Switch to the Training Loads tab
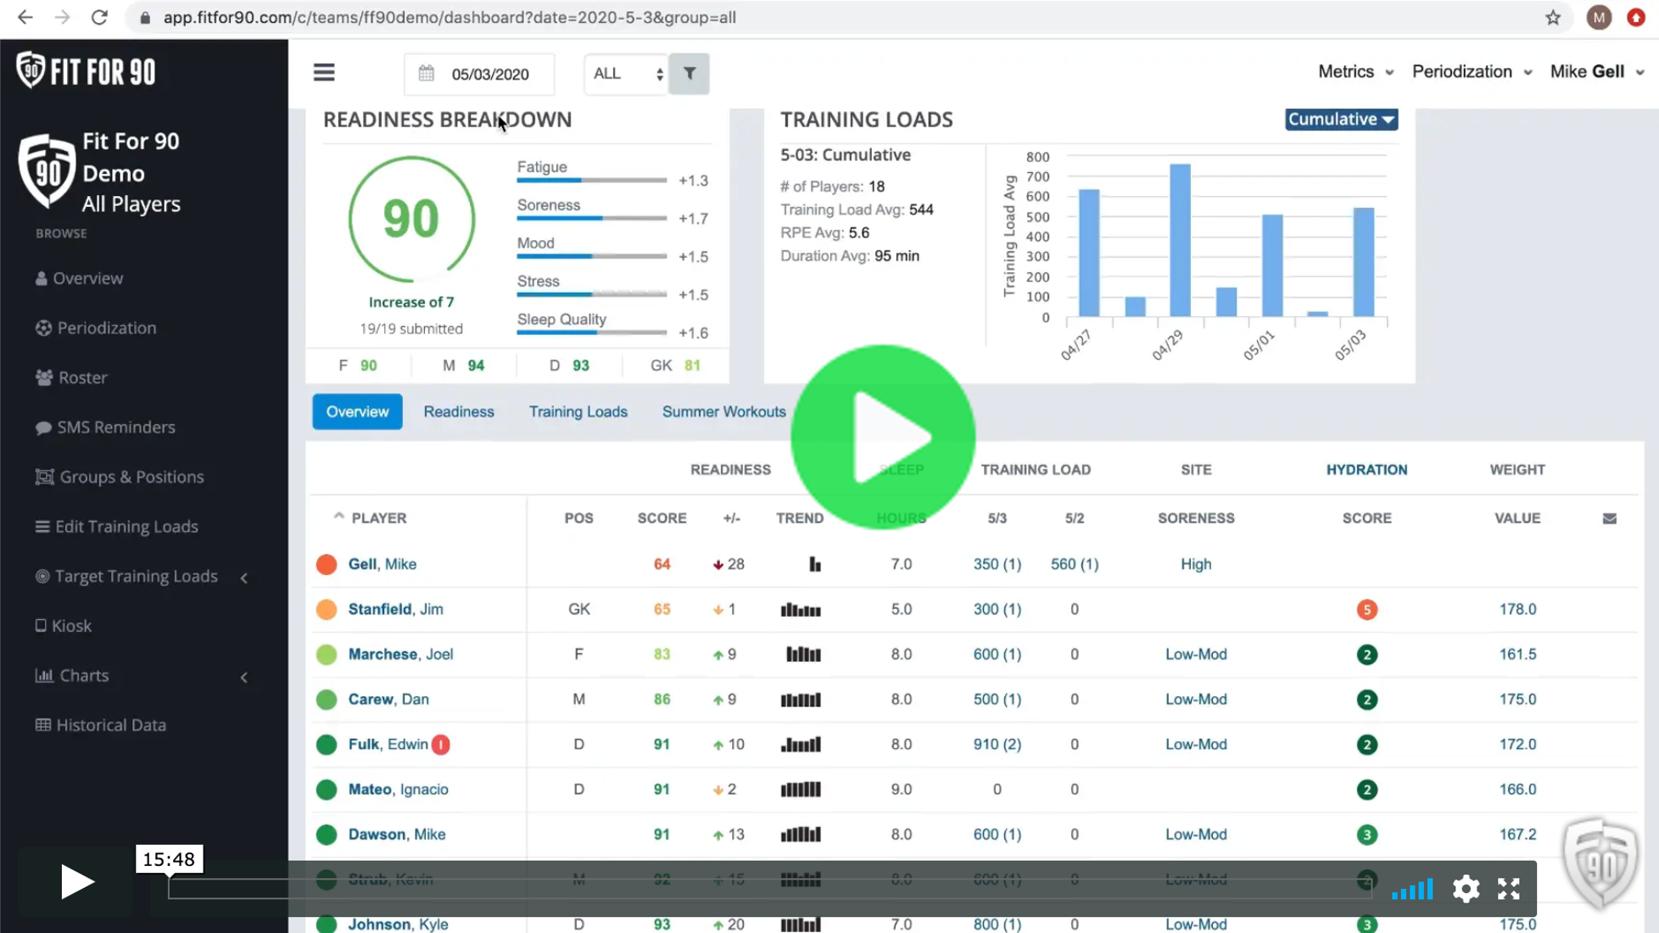 578,412
